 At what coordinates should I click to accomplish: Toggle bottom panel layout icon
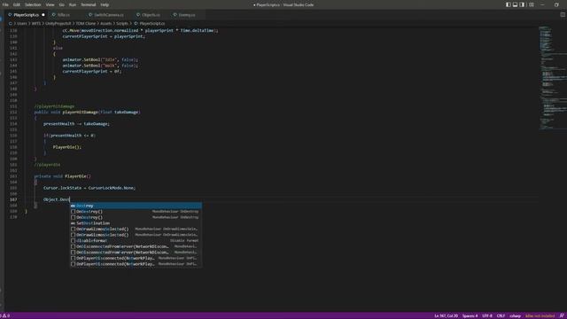tap(515, 4)
